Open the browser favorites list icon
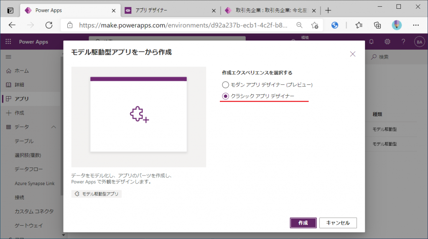 point(359,25)
